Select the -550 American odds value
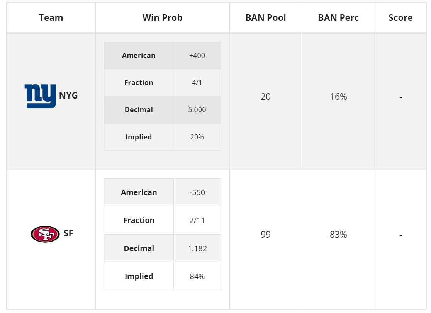The width and height of the screenshot is (431, 313). (197, 192)
